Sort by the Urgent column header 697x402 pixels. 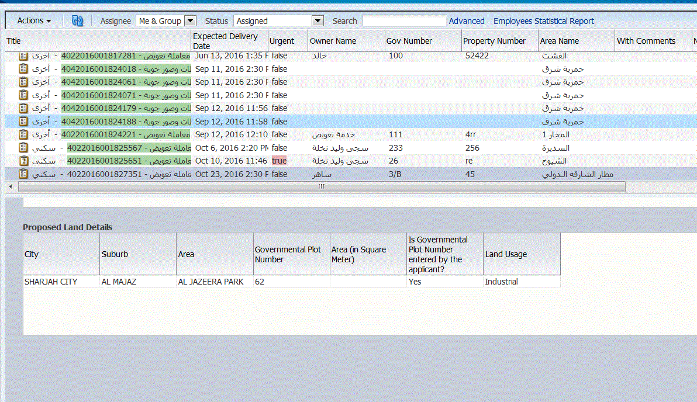click(x=288, y=41)
